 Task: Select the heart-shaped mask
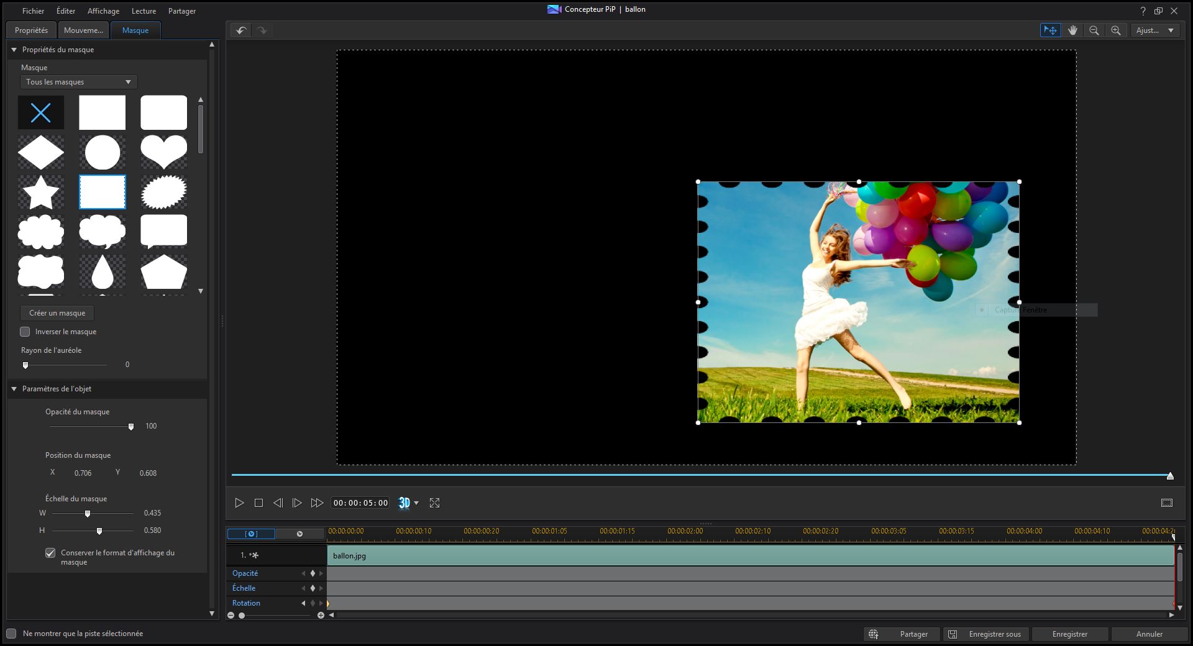coord(163,152)
